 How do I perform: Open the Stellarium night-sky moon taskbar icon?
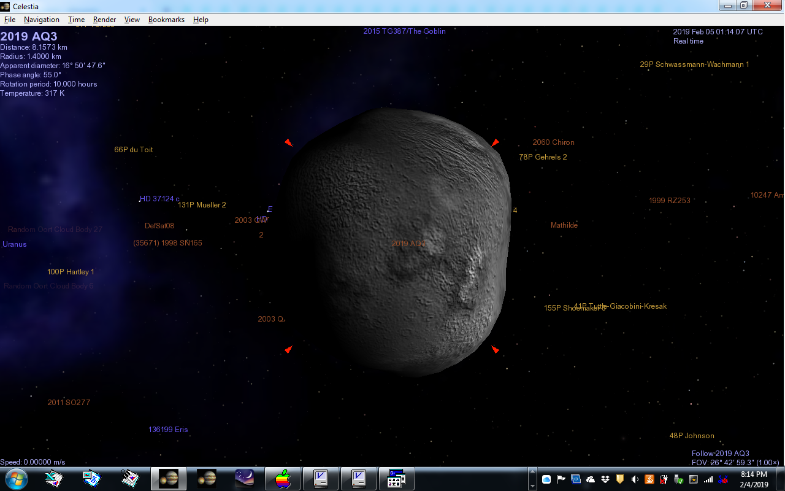pyautogui.click(x=245, y=478)
